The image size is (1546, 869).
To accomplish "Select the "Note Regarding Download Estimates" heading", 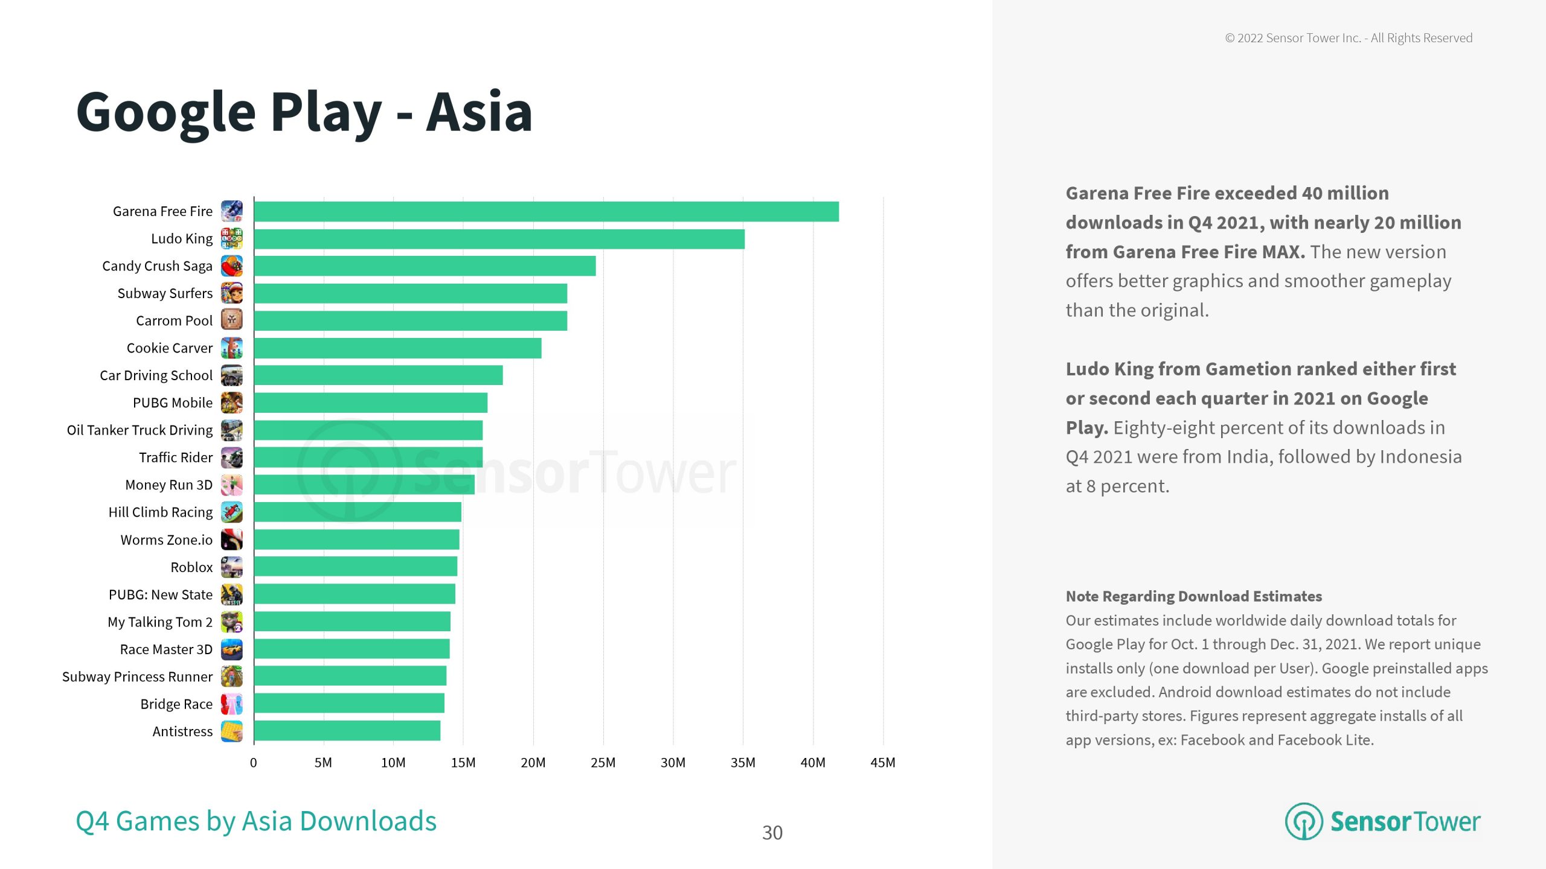I will 1193,596.
